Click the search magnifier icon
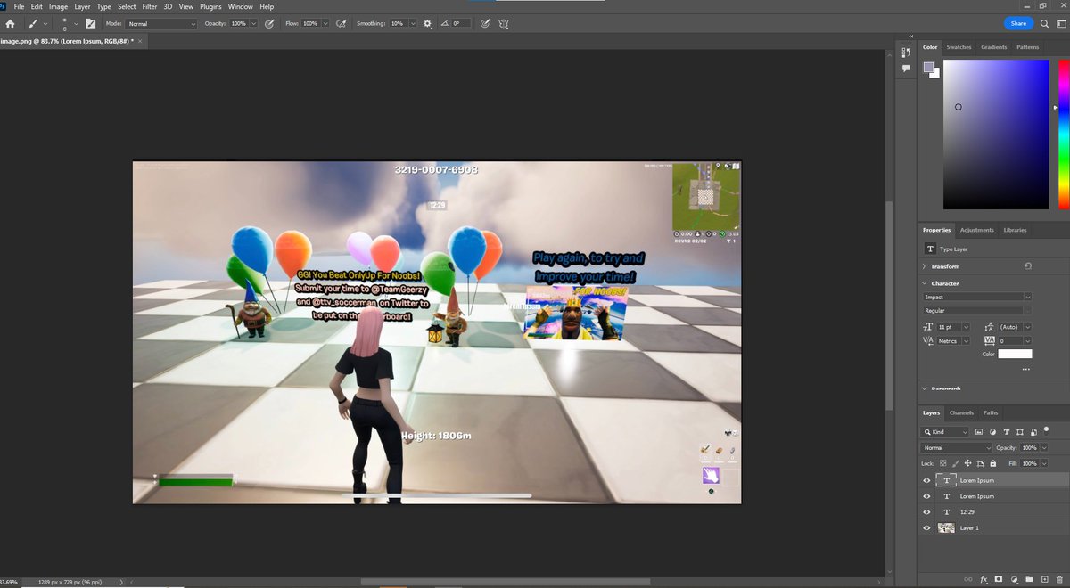 pos(1043,23)
